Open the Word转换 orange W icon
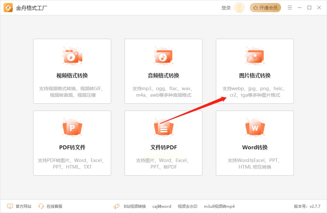Viewport: 327px width, 213px height. pos(255,128)
